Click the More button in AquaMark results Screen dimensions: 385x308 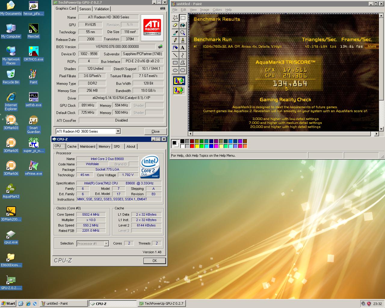(372, 46)
